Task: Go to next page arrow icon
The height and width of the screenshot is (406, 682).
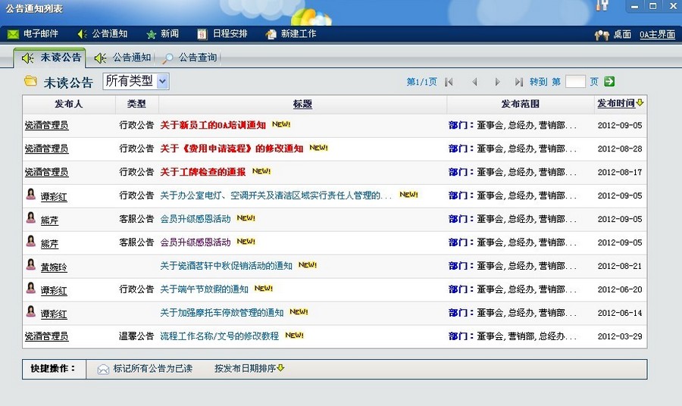Action: tap(497, 82)
